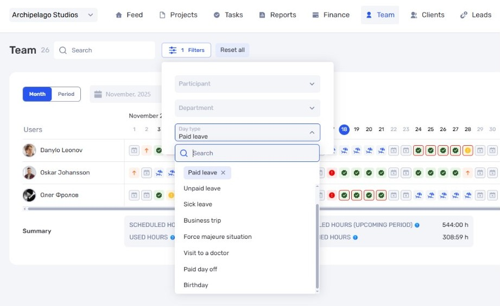Open Danylo Leonov's avatar

coord(29,150)
